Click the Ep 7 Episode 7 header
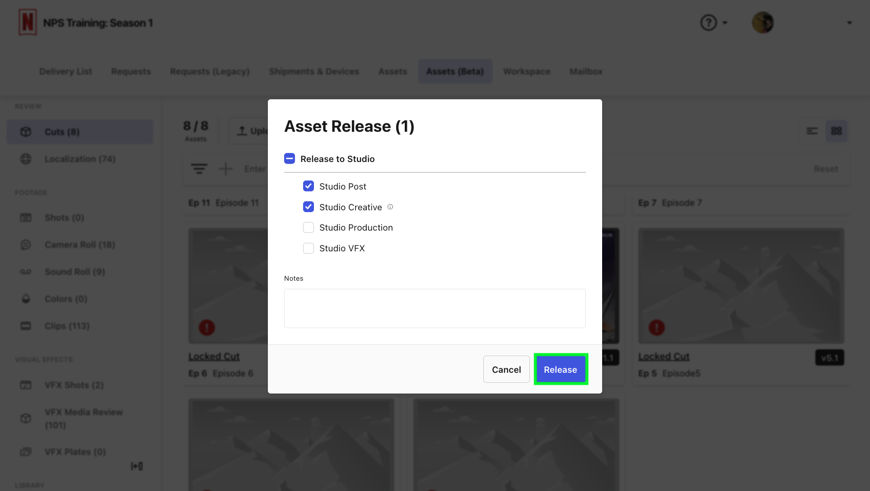Image resolution: width=870 pixels, height=491 pixels. pyautogui.click(x=670, y=203)
